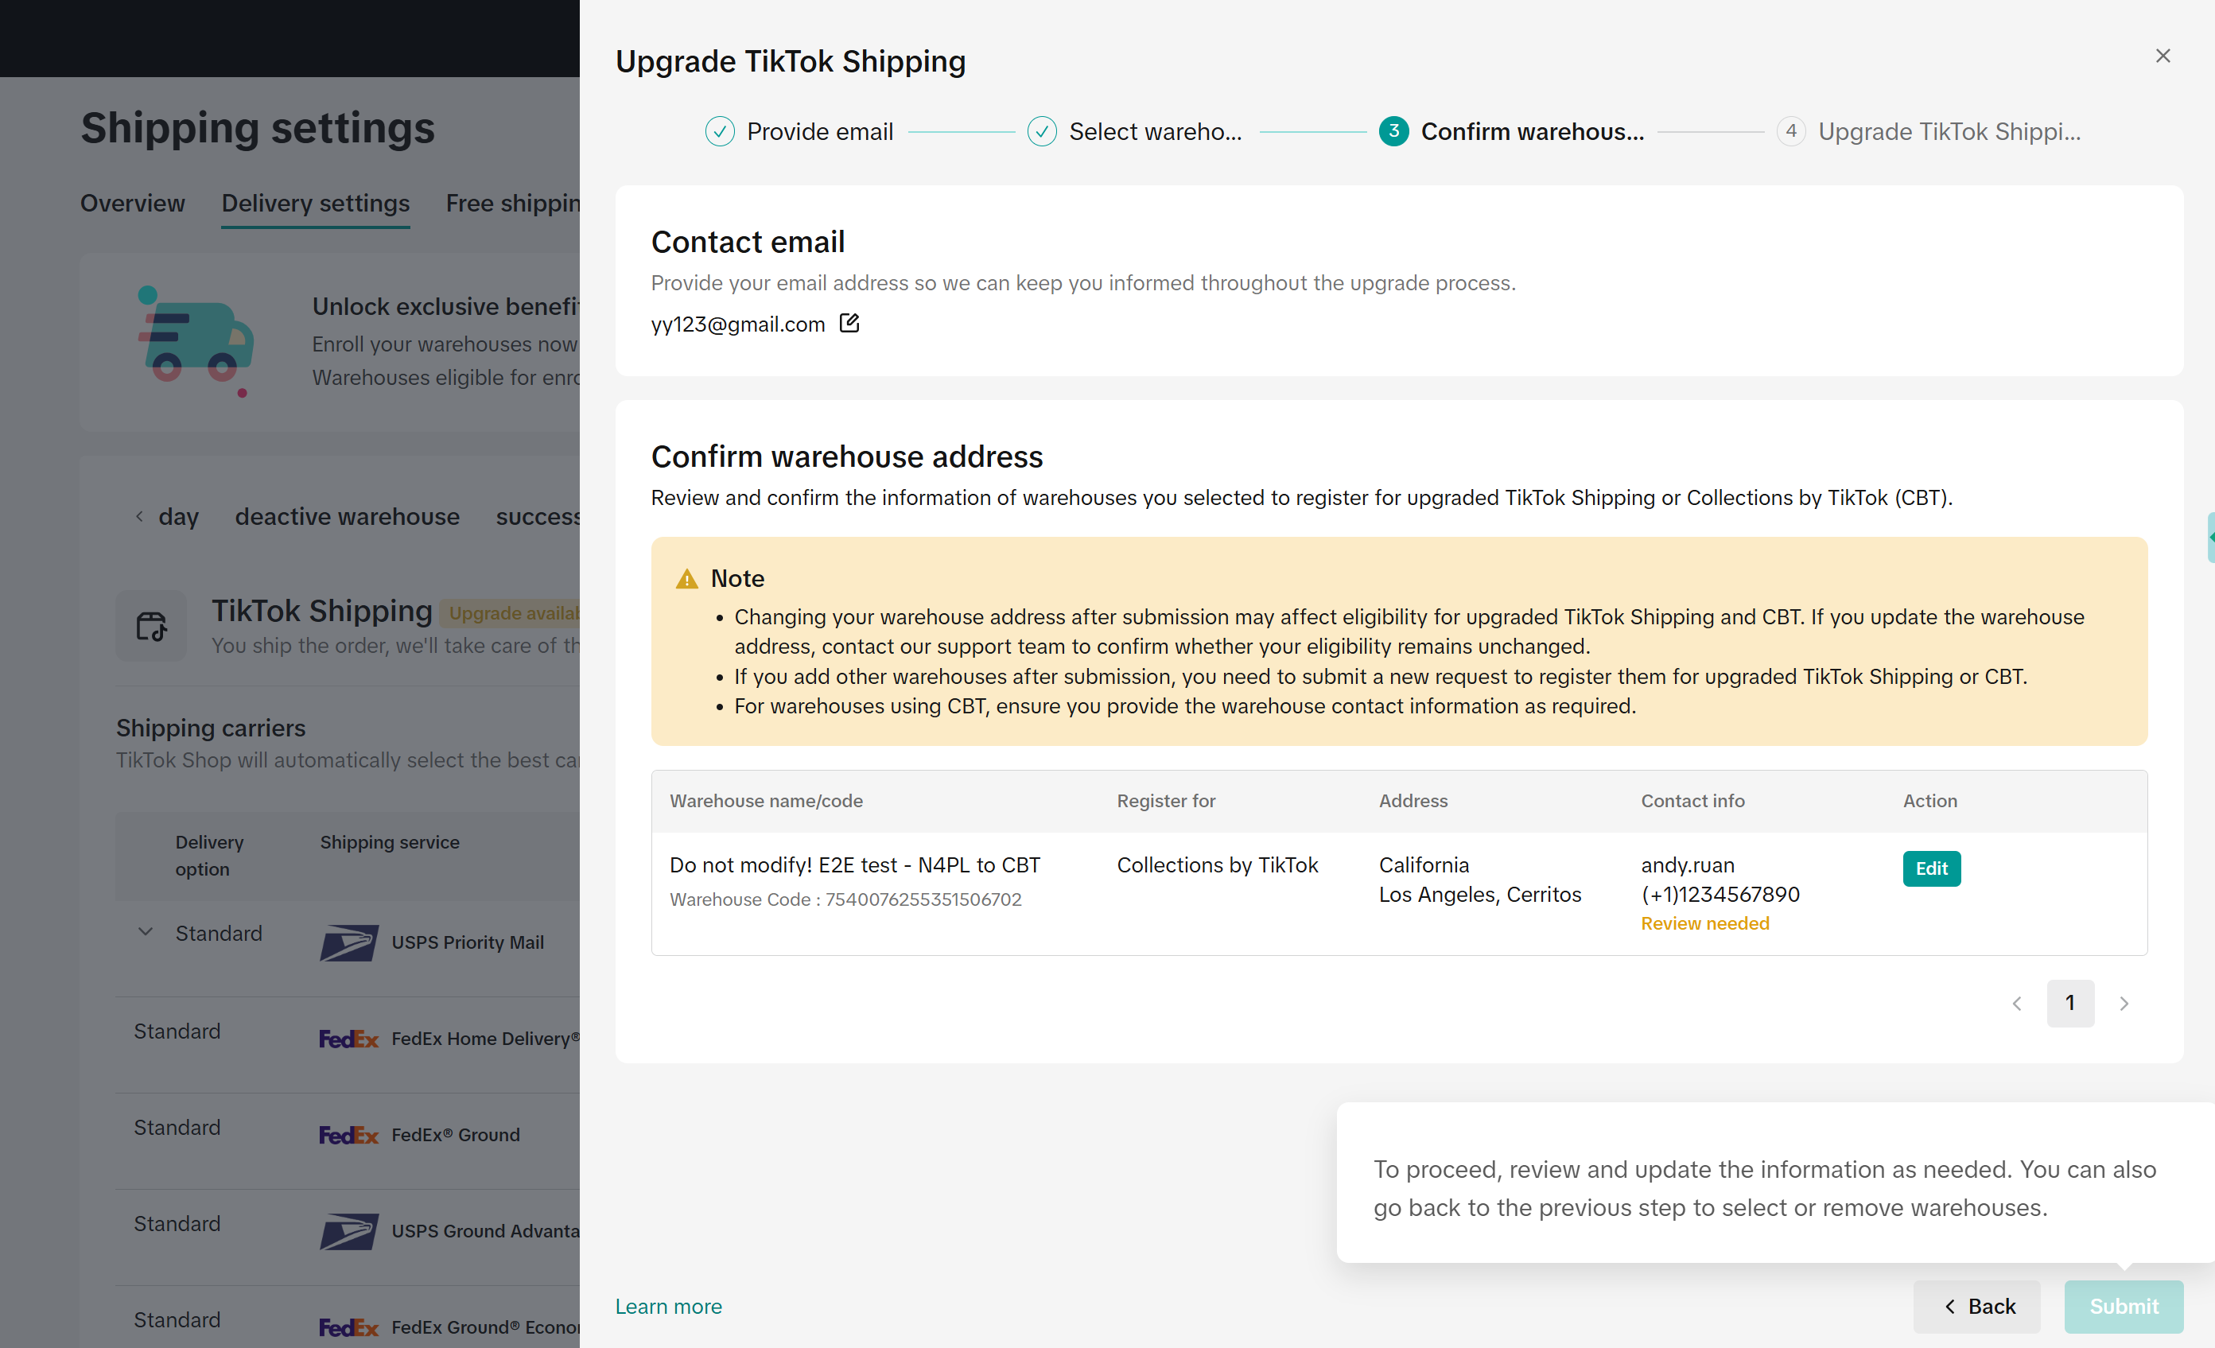Click the warning triangle beside Note
This screenshot has width=2215, height=1348.
pos(687,579)
